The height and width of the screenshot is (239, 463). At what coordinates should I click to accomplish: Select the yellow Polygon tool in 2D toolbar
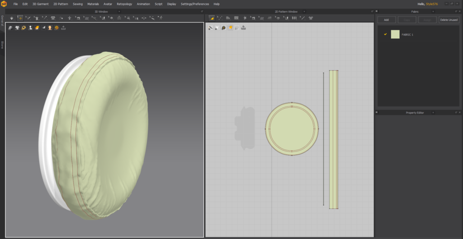tap(212, 18)
